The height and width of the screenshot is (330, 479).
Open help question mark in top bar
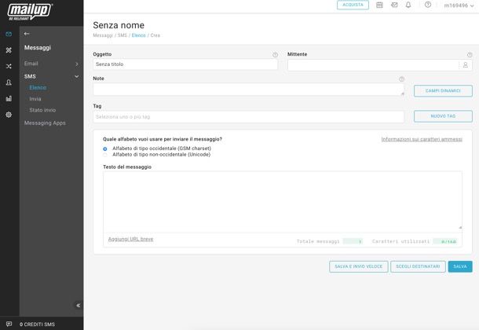coord(428,5)
